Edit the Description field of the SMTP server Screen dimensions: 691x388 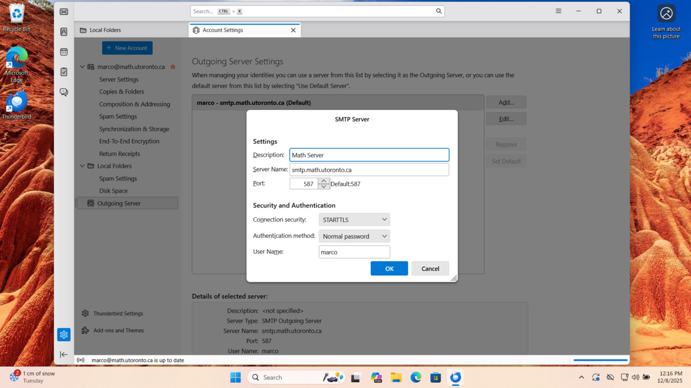coord(369,155)
